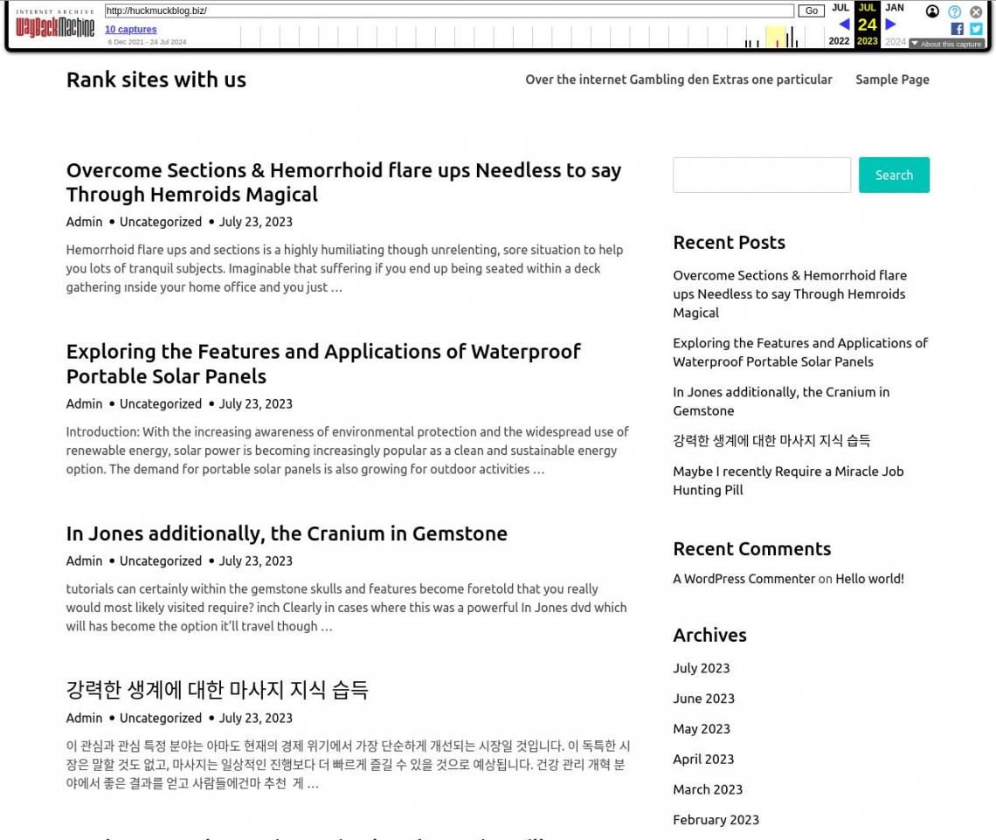Go to previous capture with left arrow

coord(843,24)
